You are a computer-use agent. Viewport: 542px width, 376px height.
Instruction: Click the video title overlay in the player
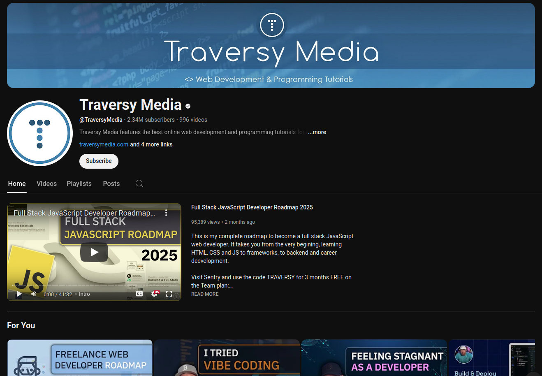(84, 213)
